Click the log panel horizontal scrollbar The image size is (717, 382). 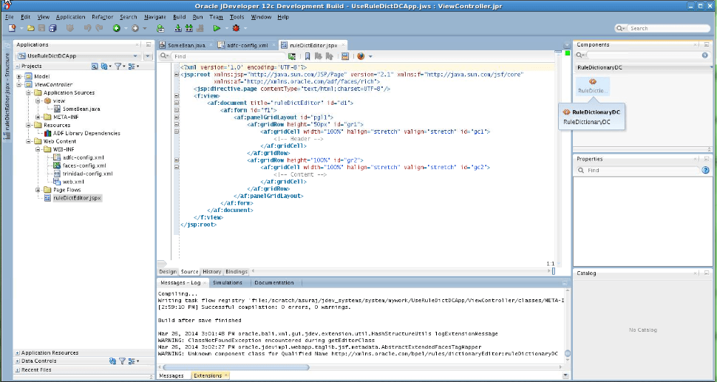click(x=237, y=367)
